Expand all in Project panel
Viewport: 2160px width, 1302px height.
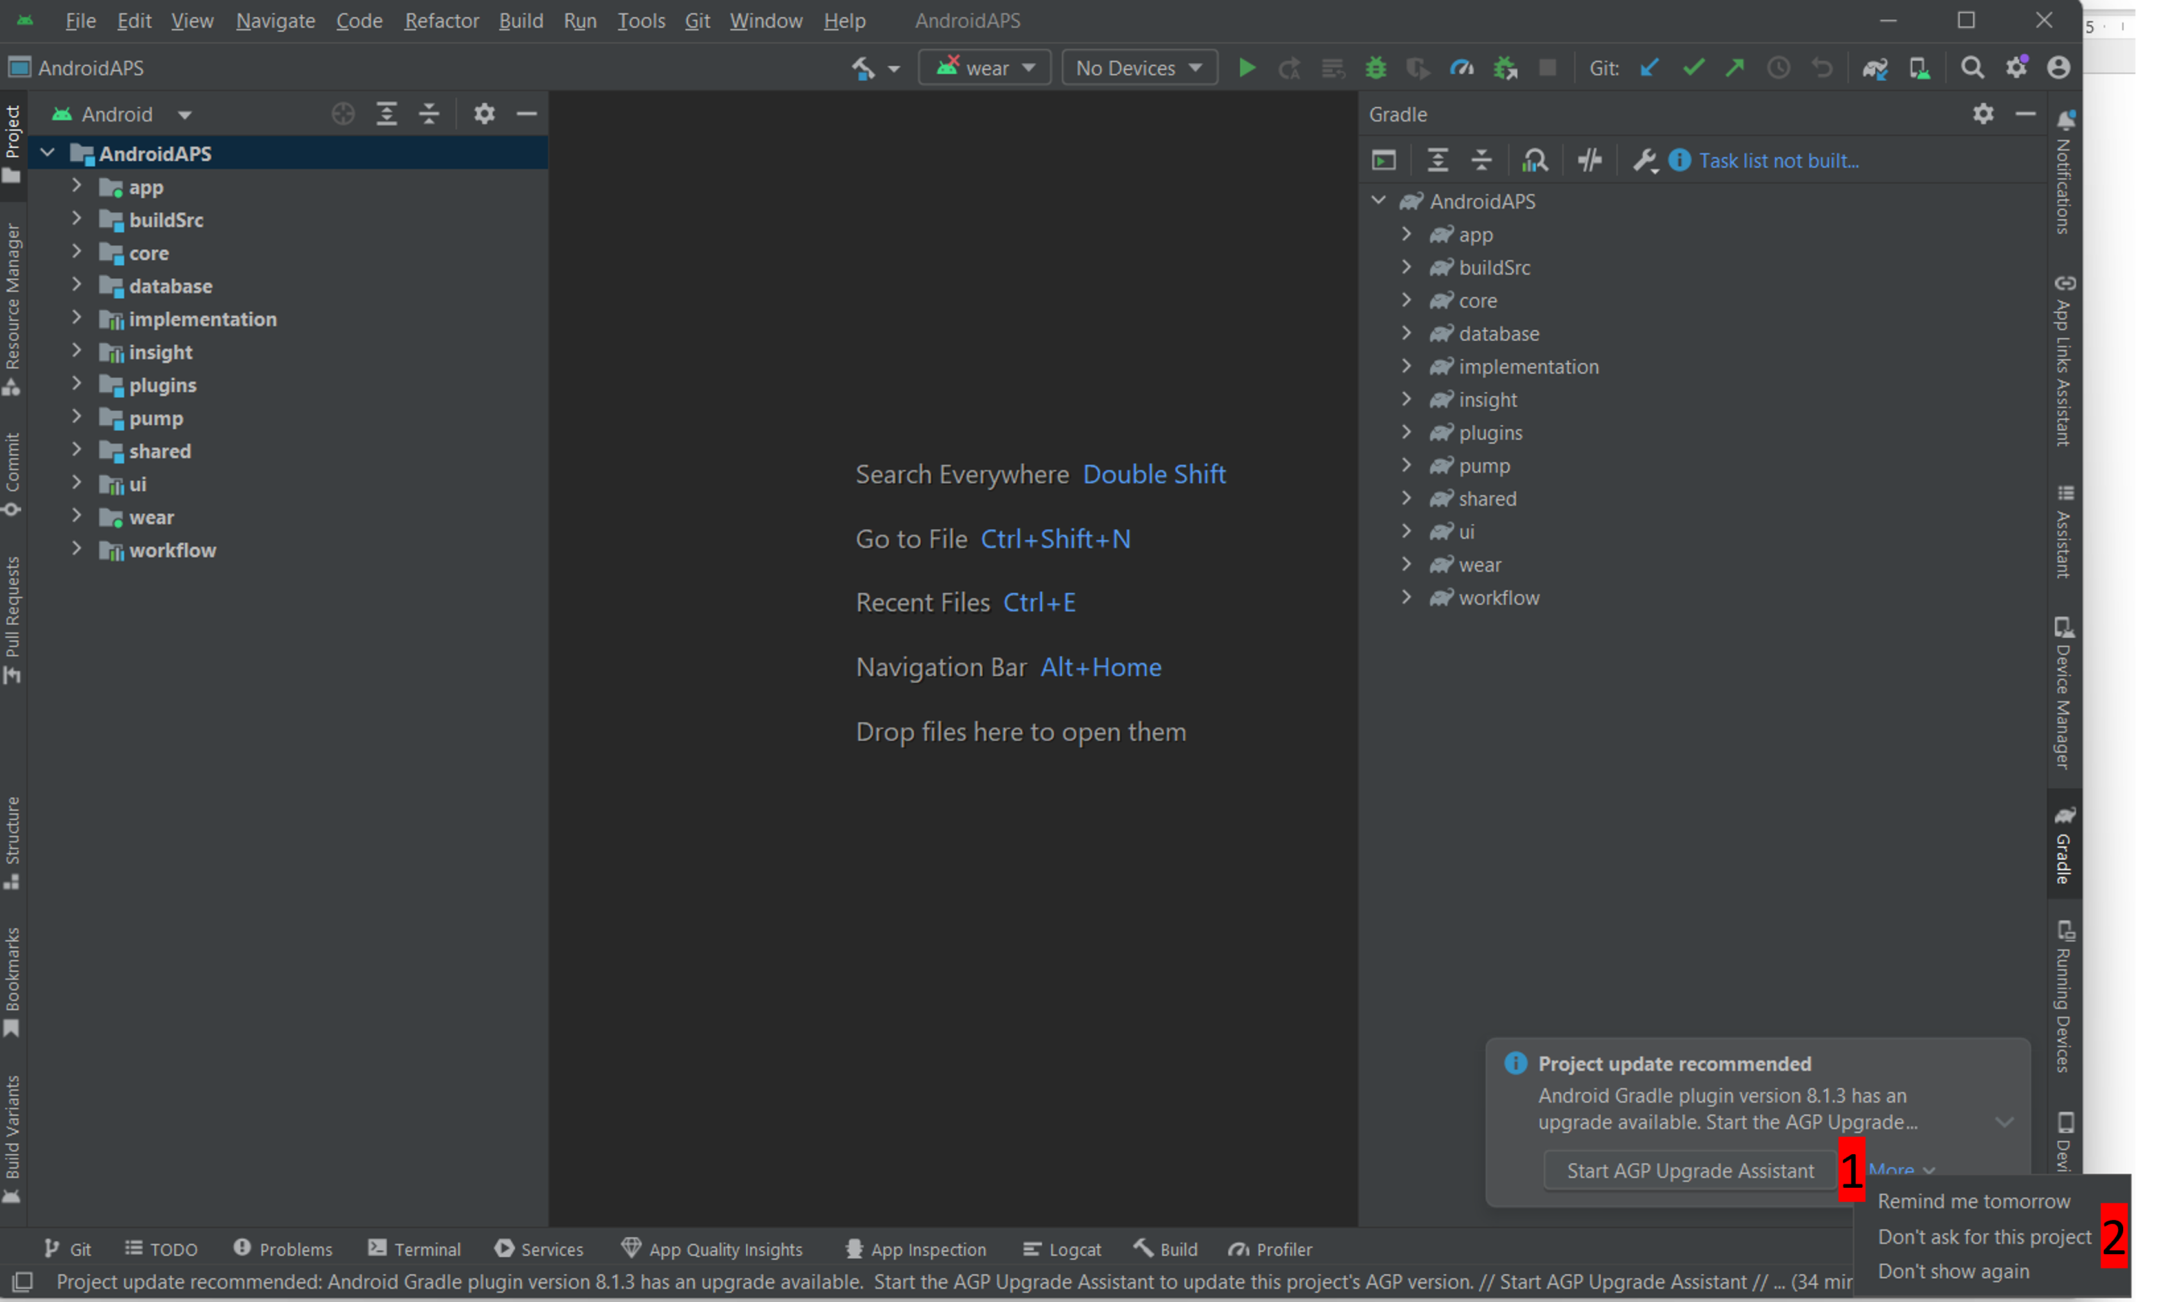click(x=387, y=114)
